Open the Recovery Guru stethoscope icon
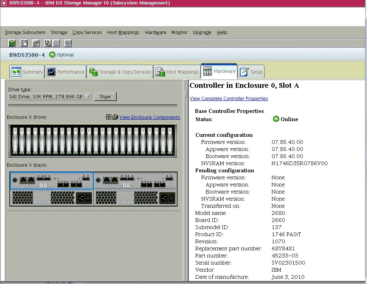 [47, 43]
